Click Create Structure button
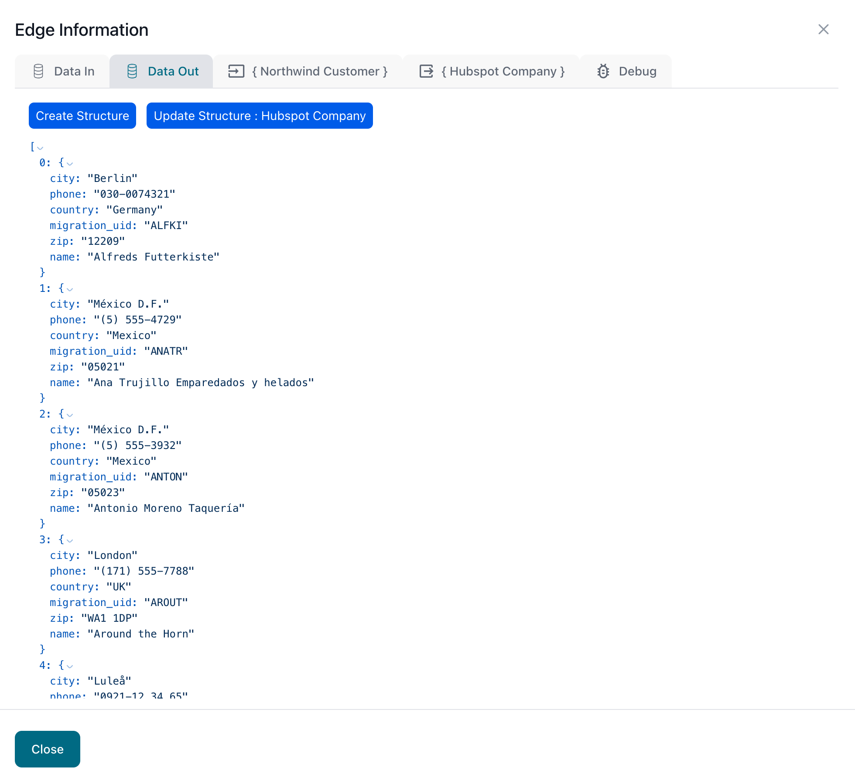 pos(83,116)
